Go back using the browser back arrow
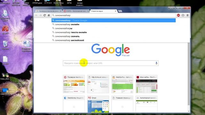This screenshot has width=205, height=115. point(36,15)
